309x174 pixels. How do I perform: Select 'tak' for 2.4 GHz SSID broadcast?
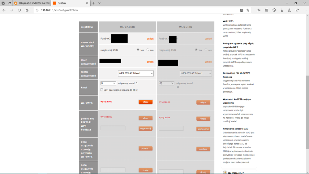(138, 50)
